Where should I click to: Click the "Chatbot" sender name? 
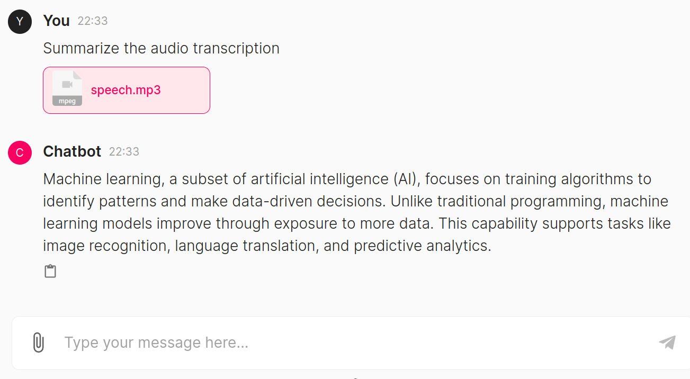pyautogui.click(x=72, y=151)
